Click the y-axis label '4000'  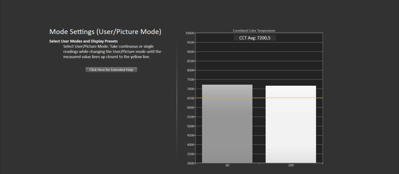click(x=190, y=144)
